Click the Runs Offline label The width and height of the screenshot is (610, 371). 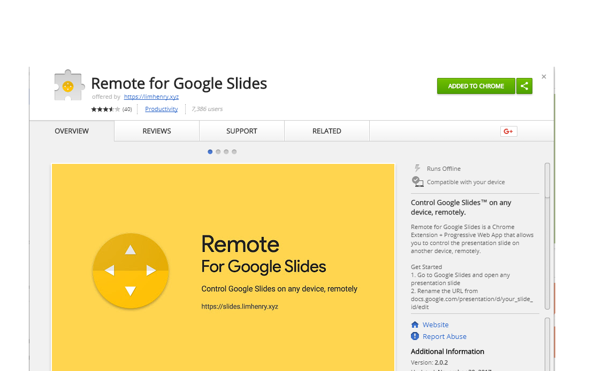[444, 169]
